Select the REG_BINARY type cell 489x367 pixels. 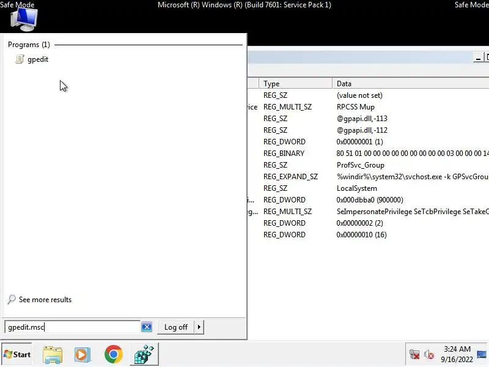pos(284,154)
